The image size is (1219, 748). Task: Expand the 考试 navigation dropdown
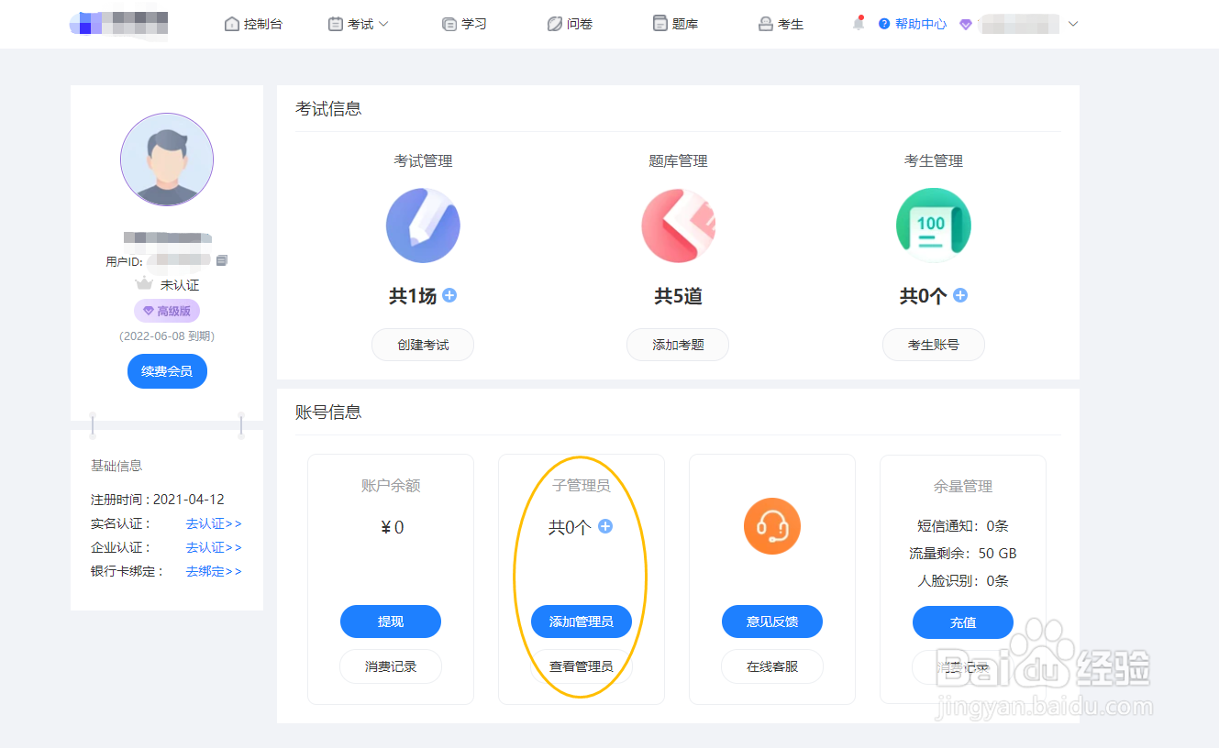[359, 23]
